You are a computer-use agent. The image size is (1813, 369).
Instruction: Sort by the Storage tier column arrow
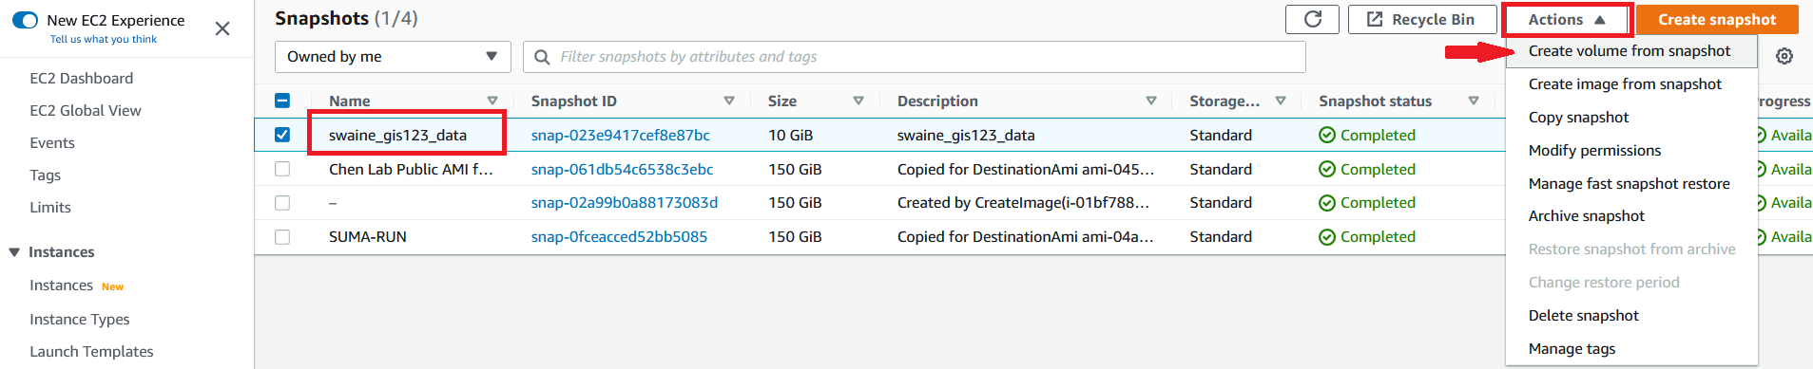coord(1281,101)
